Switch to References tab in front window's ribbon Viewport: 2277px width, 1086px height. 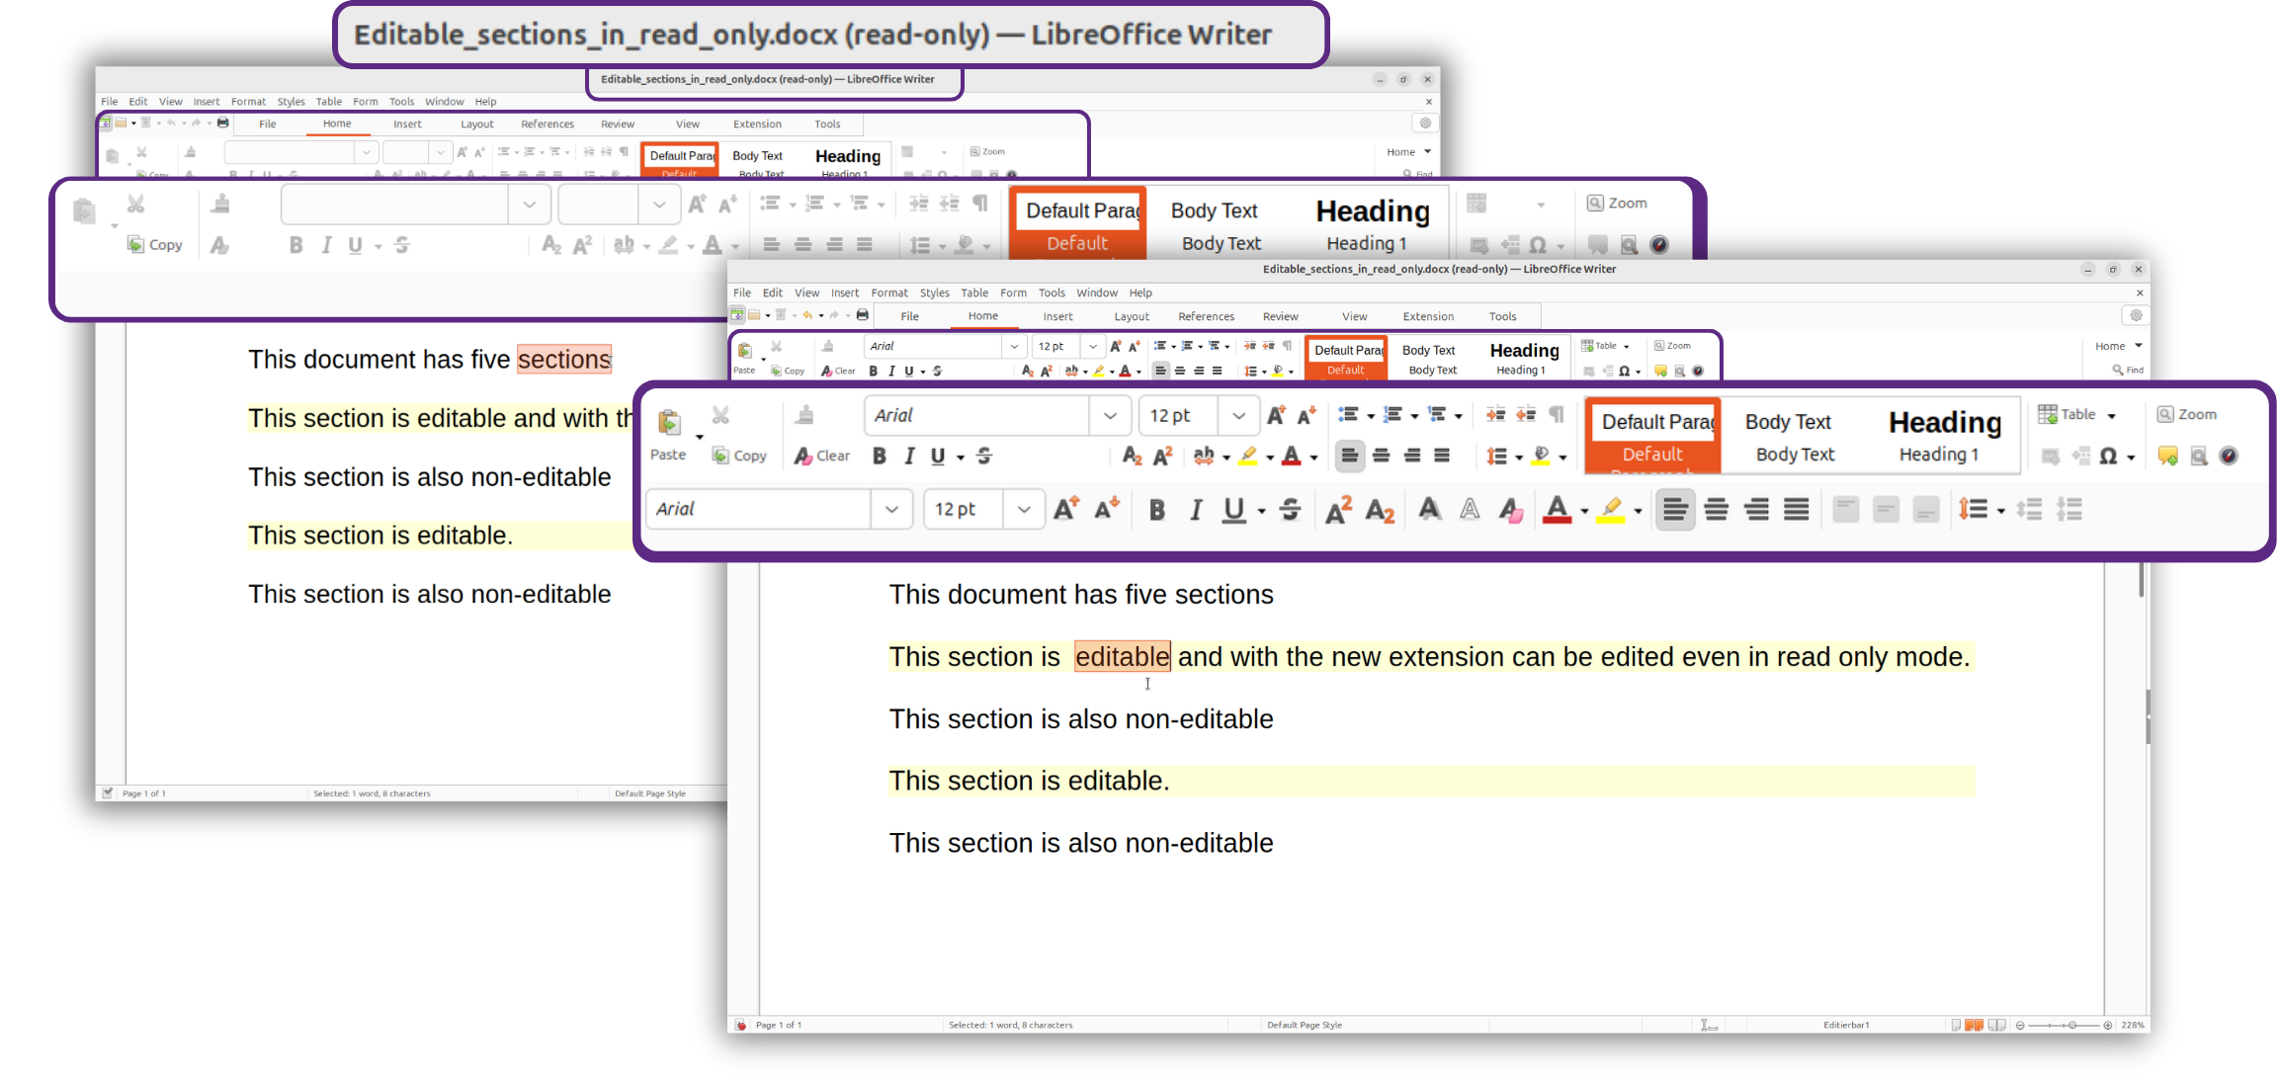[1206, 316]
